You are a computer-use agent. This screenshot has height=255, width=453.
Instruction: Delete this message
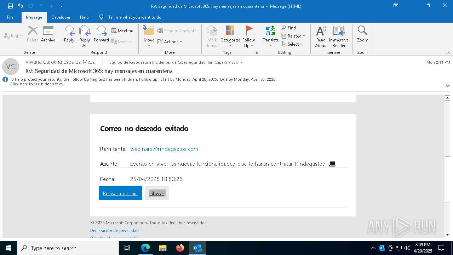click(33, 34)
